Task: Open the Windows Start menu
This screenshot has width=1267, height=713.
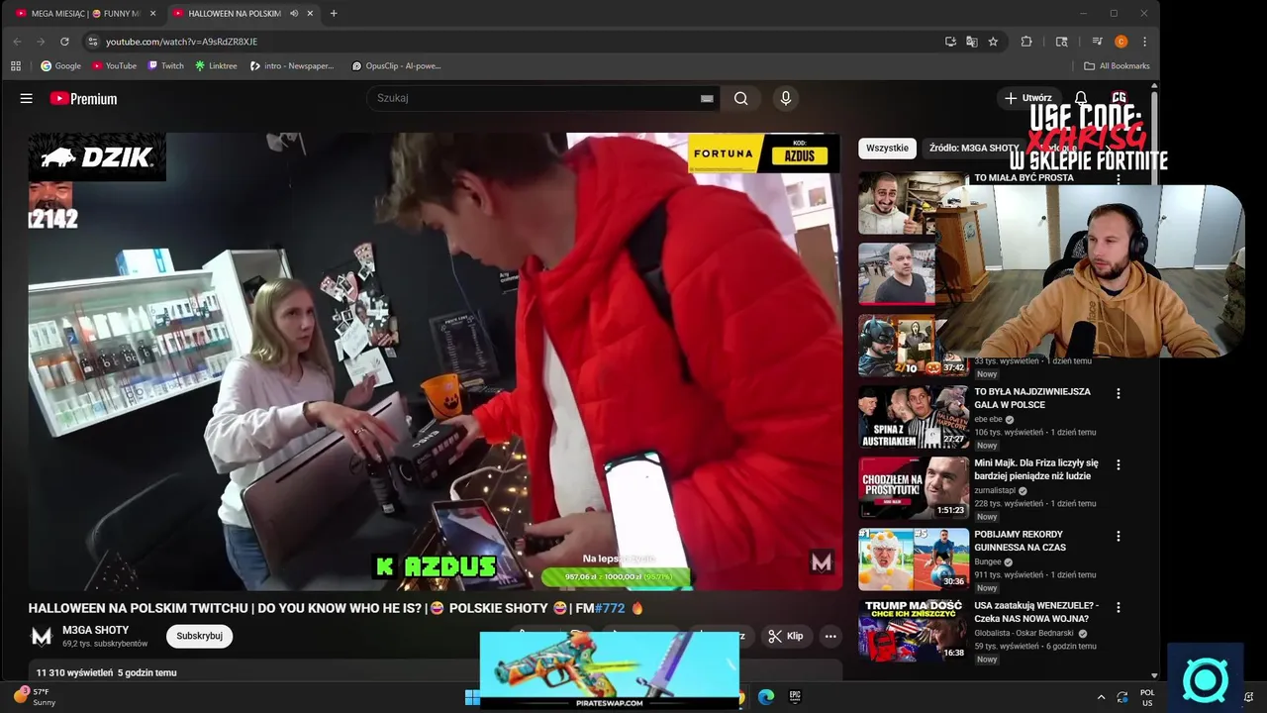Action: tap(472, 697)
